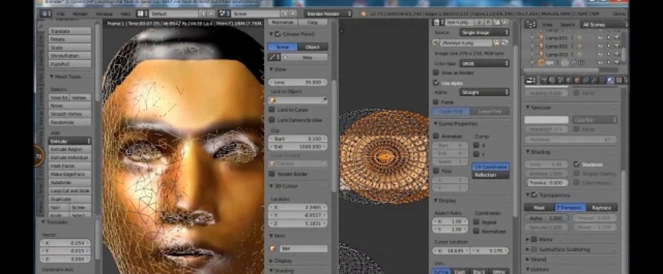This screenshot has width=663, height=274.
Task: Enable View as Render checkbox
Action: 436,72
